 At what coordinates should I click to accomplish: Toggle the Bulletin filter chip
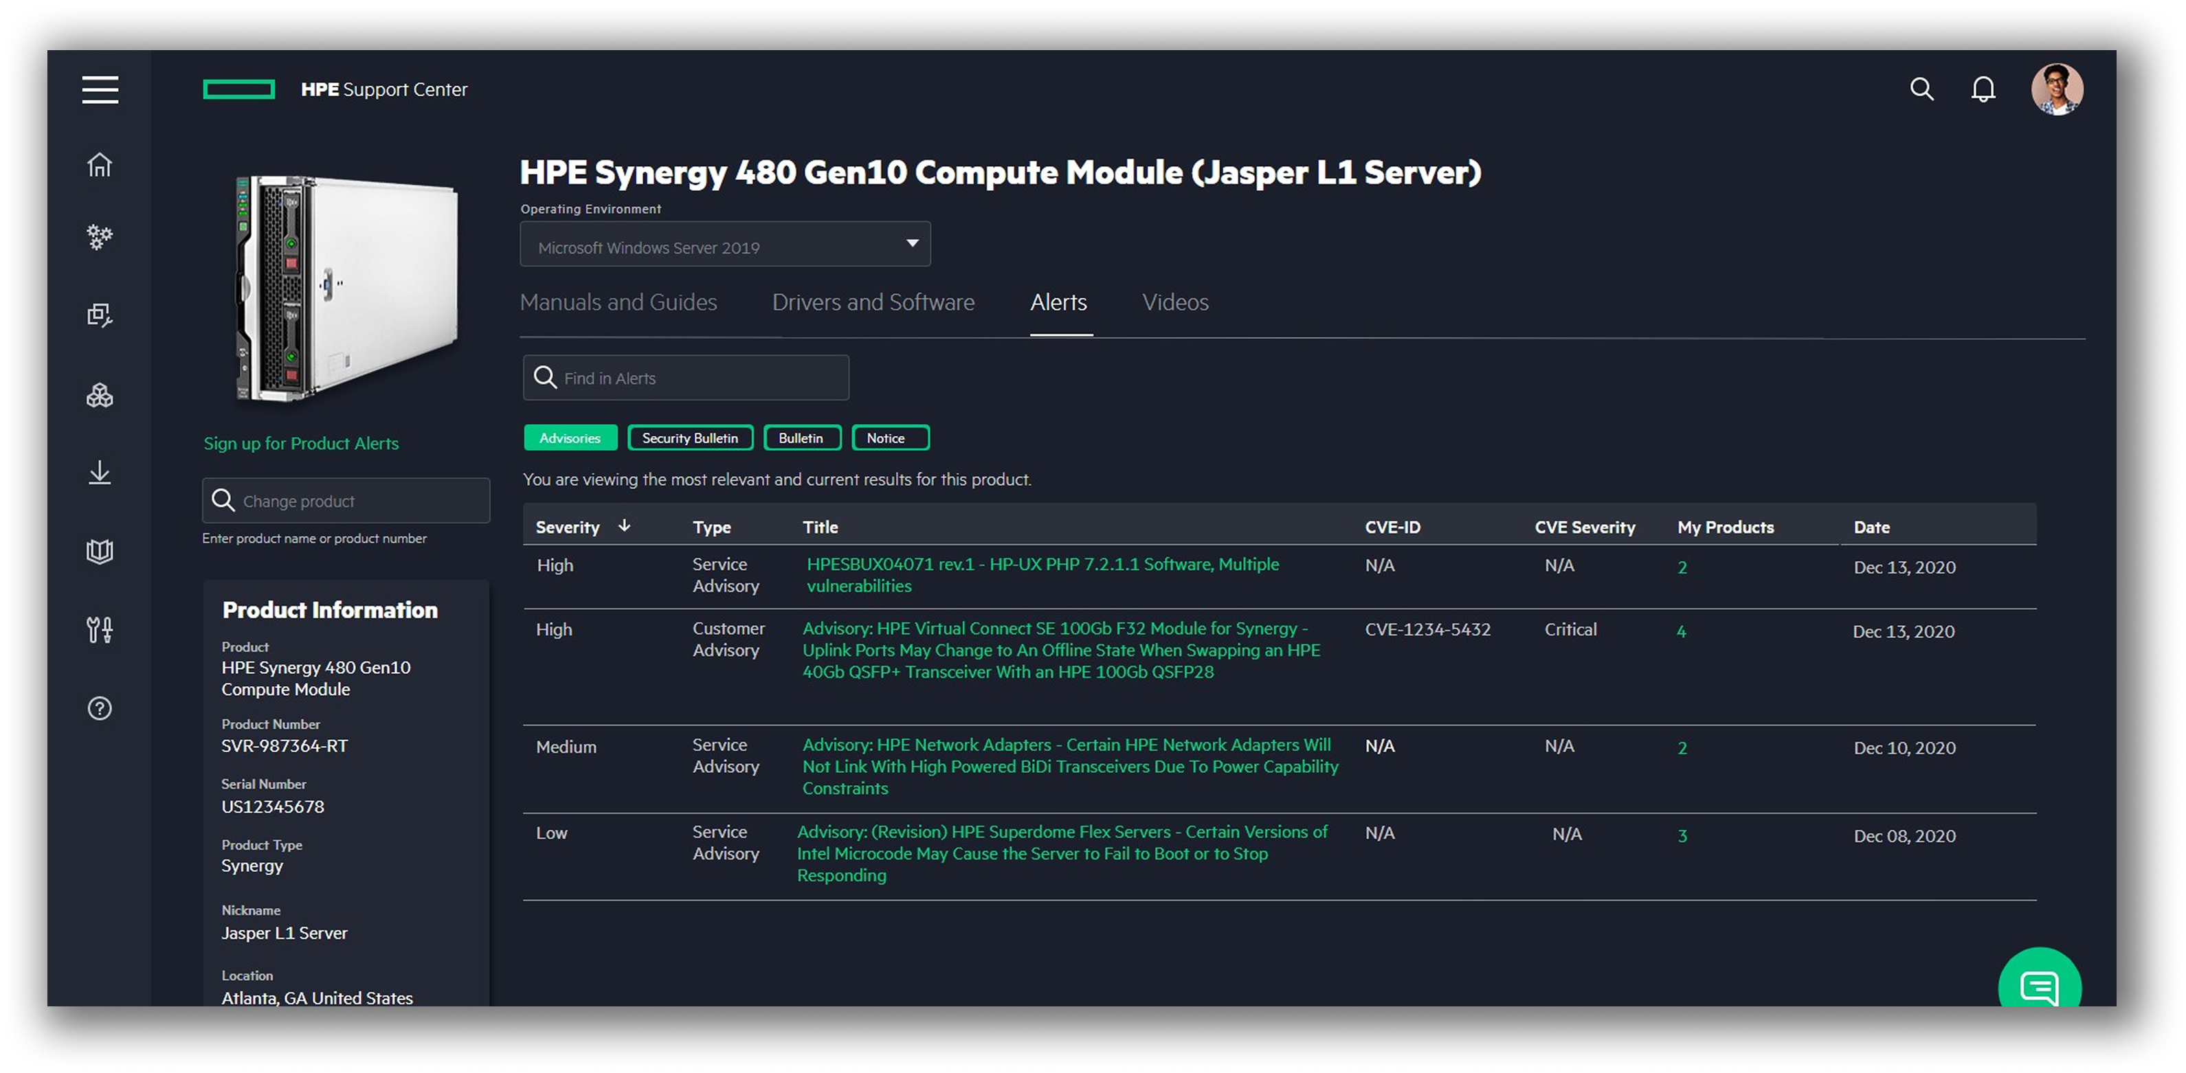(802, 438)
